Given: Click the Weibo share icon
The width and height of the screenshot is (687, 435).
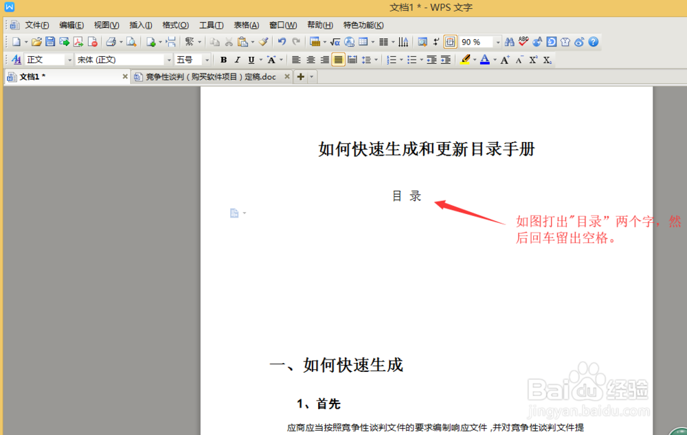Looking at the screenshot, I should click(579, 42).
